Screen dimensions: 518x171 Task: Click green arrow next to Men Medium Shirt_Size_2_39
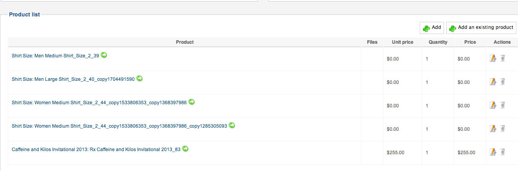(104, 55)
